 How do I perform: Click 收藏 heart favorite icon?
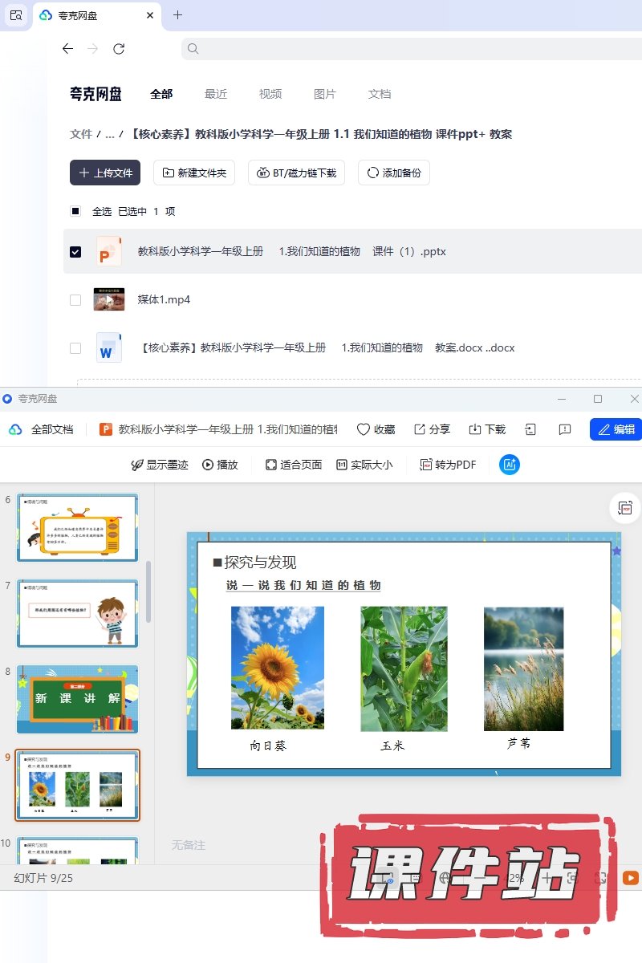click(x=364, y=429)
